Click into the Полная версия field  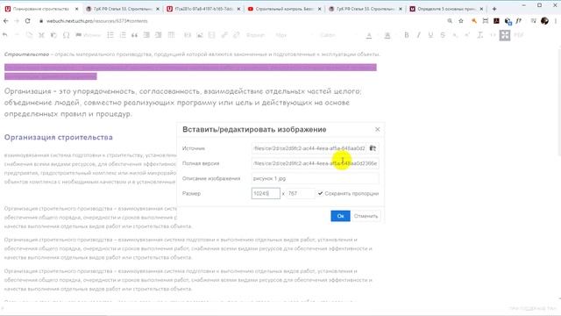pyautogui.click(x=315, y=163)
